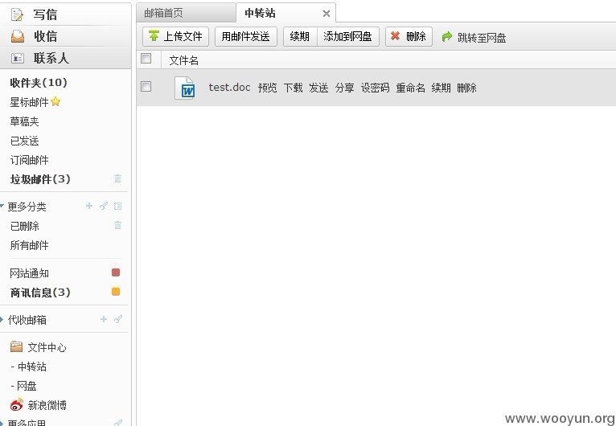Screen dimensions: 616x426
Task: Click the 联系人 label
Action: pos(51,58)
